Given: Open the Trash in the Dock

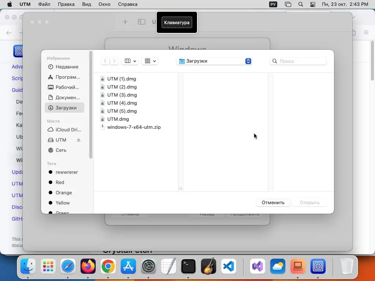Looking at the screenshot, I should [x=347, y=266].
